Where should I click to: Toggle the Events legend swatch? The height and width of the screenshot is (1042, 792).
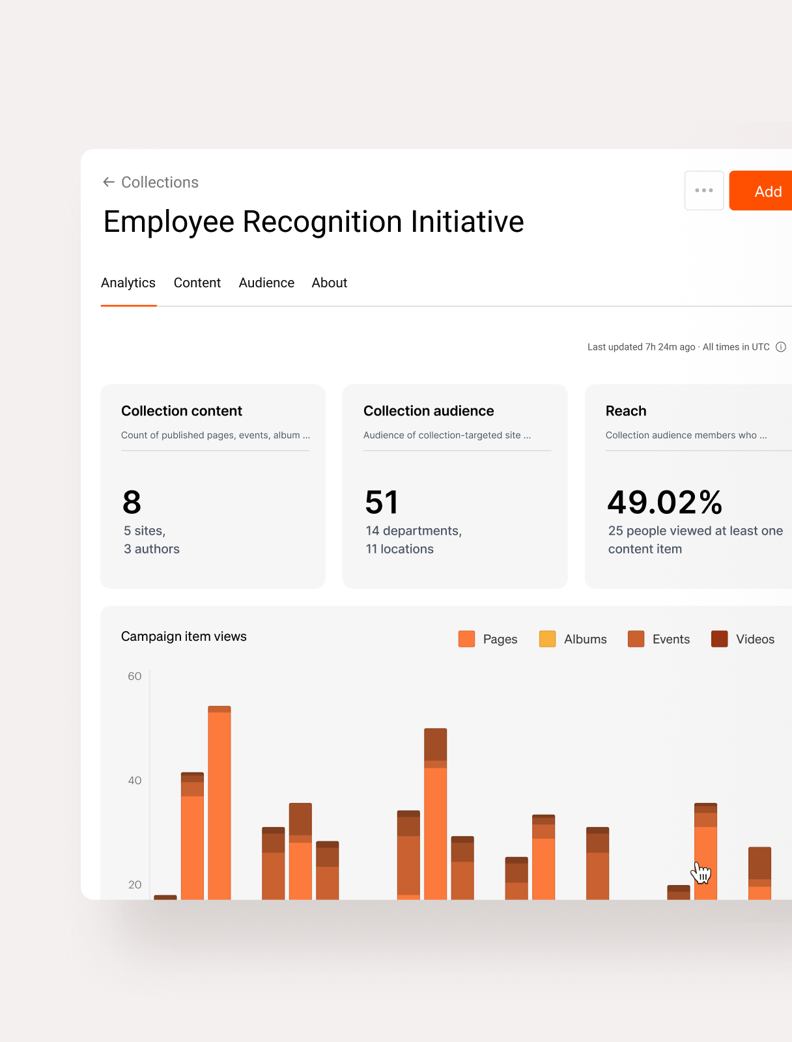pos(636,639)
